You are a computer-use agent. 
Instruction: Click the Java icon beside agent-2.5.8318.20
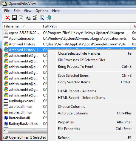pyautogui.click(x=6, y=33)
